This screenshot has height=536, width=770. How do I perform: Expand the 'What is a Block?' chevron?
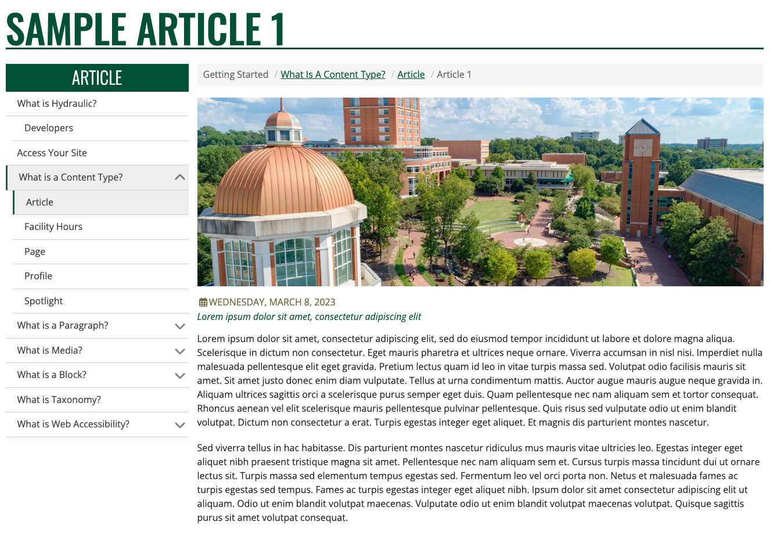coord(180,376)
